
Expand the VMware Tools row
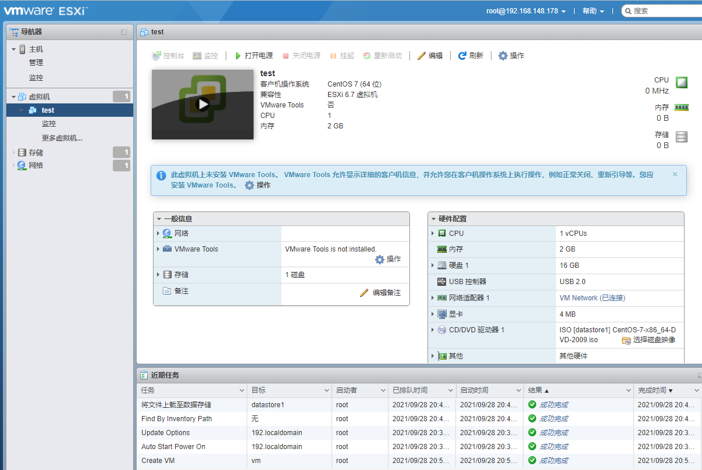[x=158, y=249]
